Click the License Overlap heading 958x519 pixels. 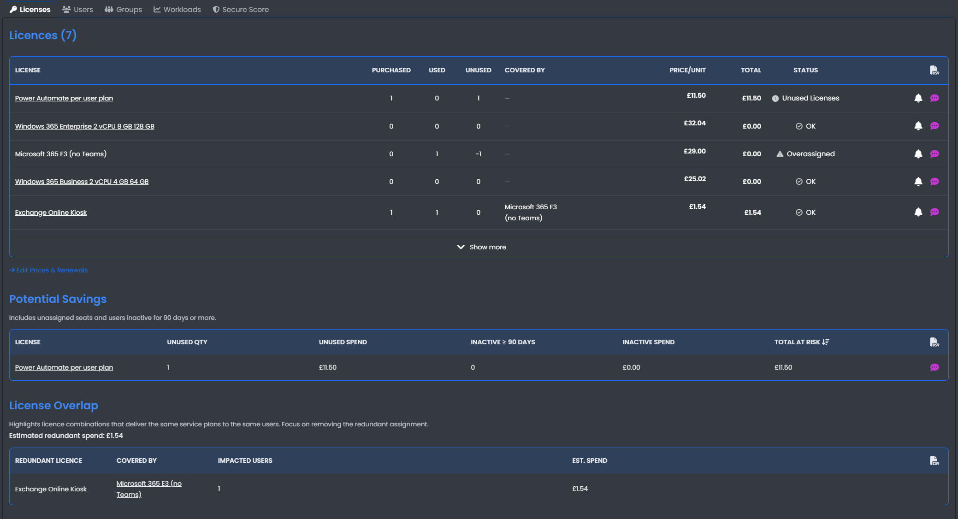53,406
